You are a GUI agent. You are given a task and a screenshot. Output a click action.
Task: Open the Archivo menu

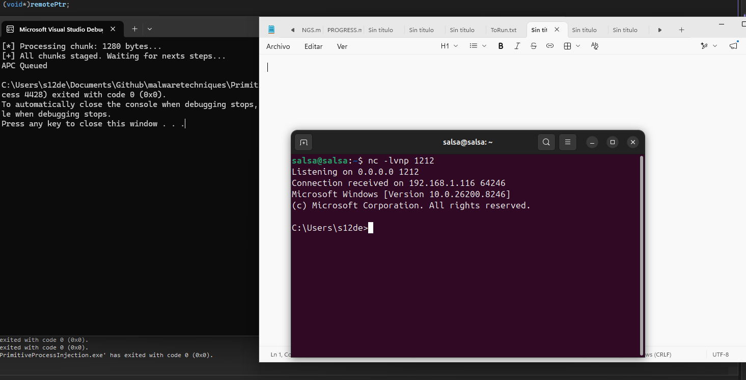pyautogui.click(x=278, y=46)
